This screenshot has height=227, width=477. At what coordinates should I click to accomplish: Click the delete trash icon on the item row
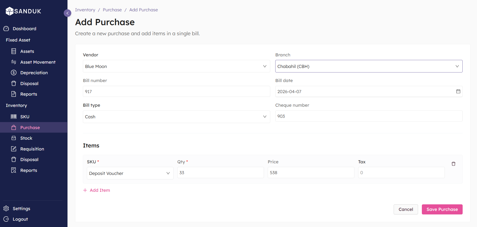coord(454,164)
